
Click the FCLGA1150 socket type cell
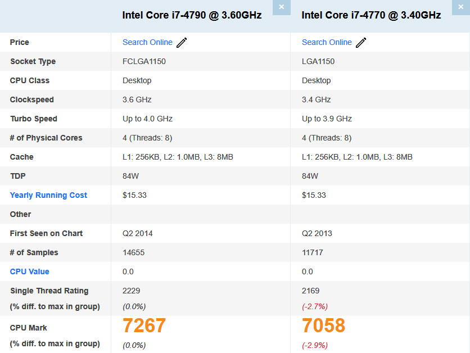coord(144,61)
